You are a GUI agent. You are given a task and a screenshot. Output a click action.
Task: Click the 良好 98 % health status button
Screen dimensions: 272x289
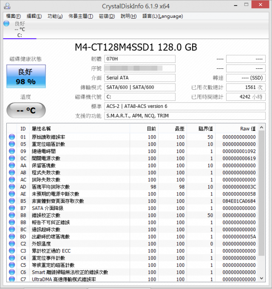[x=26, y=76]
